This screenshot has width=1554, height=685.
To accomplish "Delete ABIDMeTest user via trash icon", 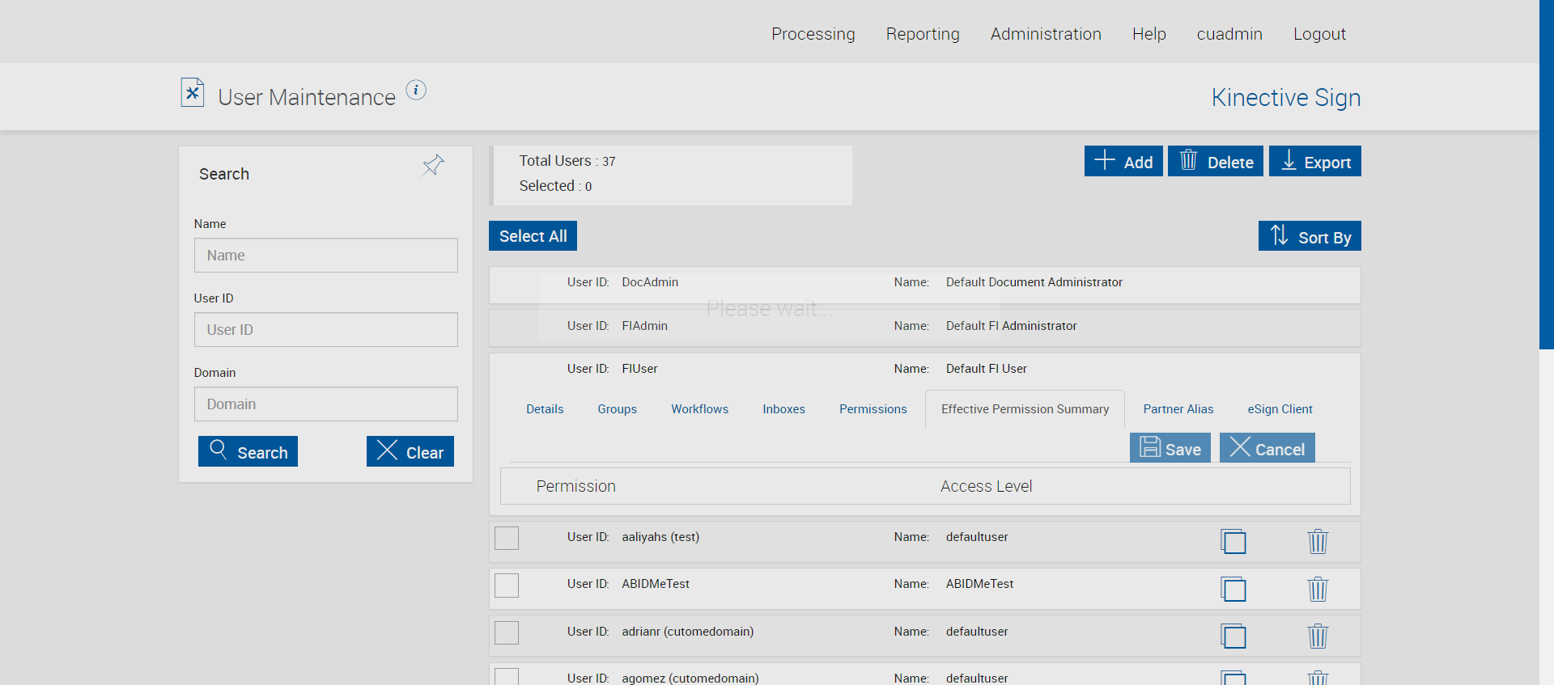I will 1318,589.
